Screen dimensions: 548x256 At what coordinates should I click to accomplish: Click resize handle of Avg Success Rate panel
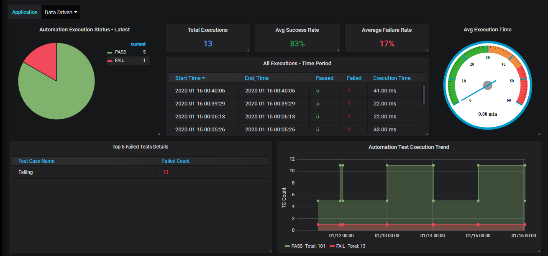pos(338,51)
